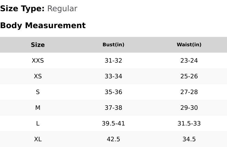
Task: Select the Regular size type value
Action: (62, 9)
